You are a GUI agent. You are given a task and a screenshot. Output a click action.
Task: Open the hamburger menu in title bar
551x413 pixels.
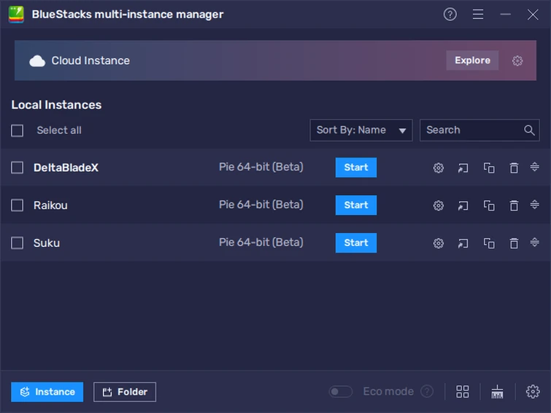coord(478,15)
